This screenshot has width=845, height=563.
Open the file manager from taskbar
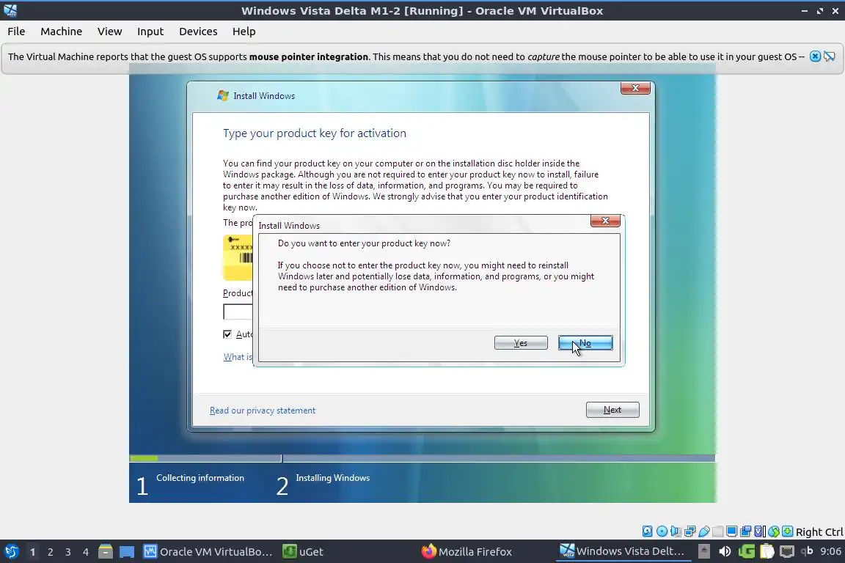[x=106, y=552]
